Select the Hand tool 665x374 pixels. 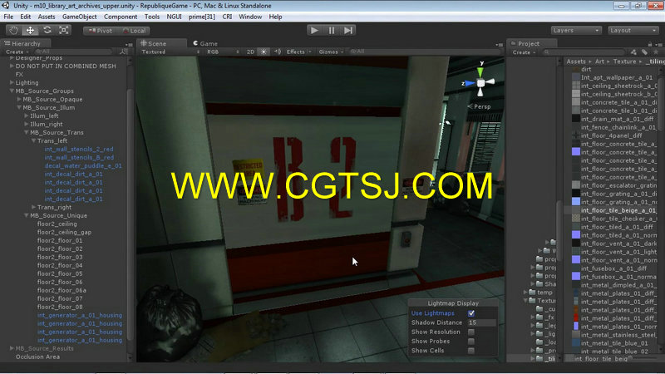tap(13, 30)
